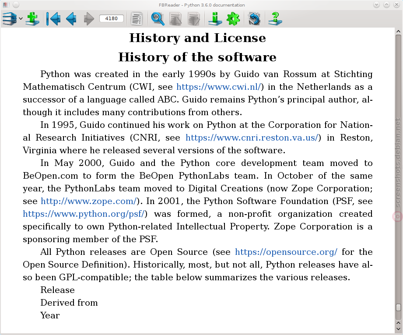Go back with the blue left arrow
The height and width of the screenshot is (335, 403).
click(x=71, y=19)
